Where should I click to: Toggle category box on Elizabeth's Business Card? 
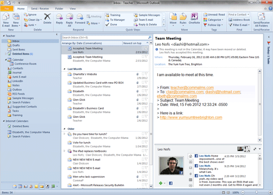(143, 108)
